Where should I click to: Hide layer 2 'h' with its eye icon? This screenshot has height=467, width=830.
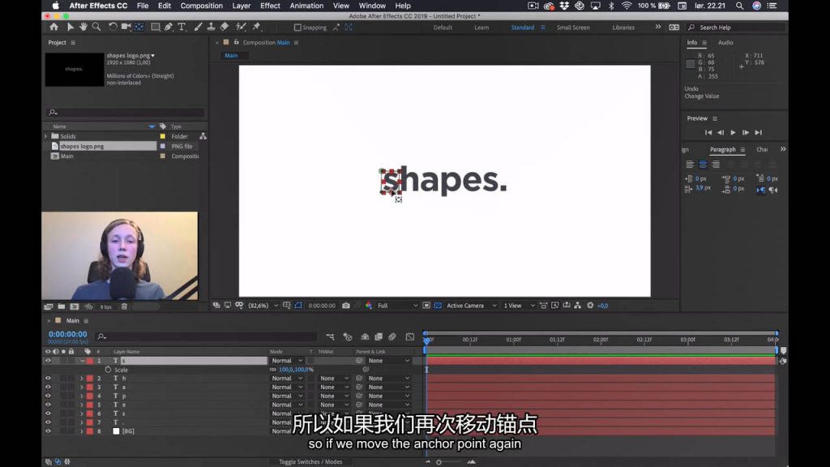click(48, 378)
